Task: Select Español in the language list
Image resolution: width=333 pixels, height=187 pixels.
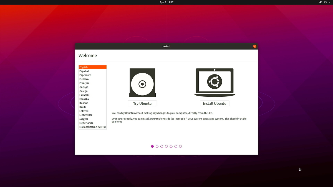Action: [93, 71]
